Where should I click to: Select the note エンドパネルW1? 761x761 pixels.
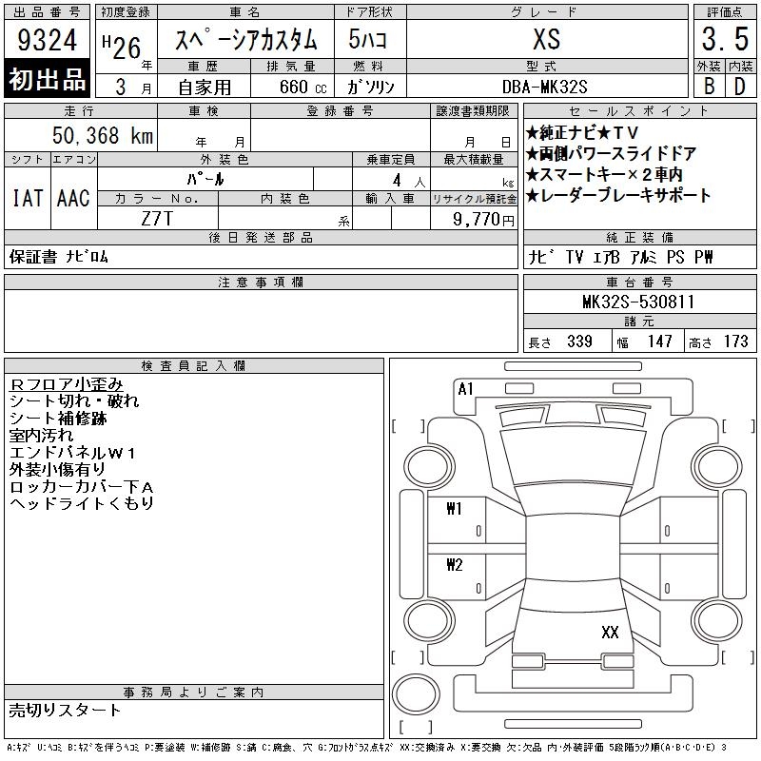point(72,453)
